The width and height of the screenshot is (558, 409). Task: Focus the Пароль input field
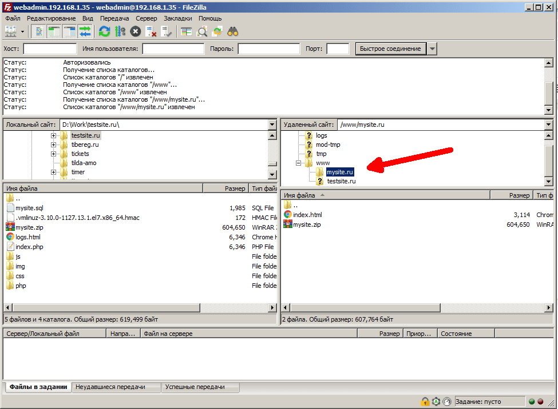268,49
